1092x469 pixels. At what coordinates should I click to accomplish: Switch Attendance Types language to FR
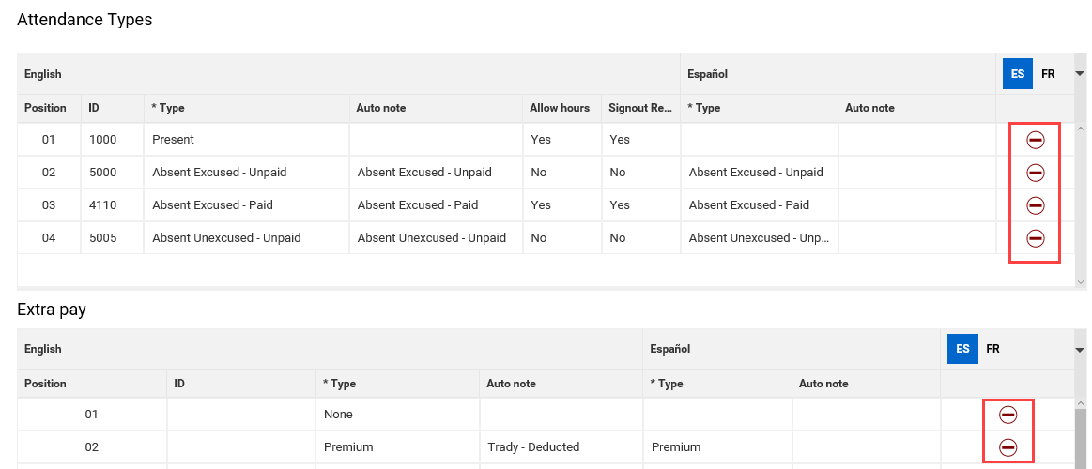tap(1048, 74)
